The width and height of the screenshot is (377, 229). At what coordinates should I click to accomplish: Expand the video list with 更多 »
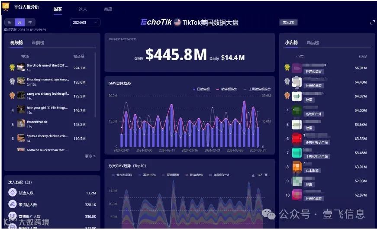90,156
